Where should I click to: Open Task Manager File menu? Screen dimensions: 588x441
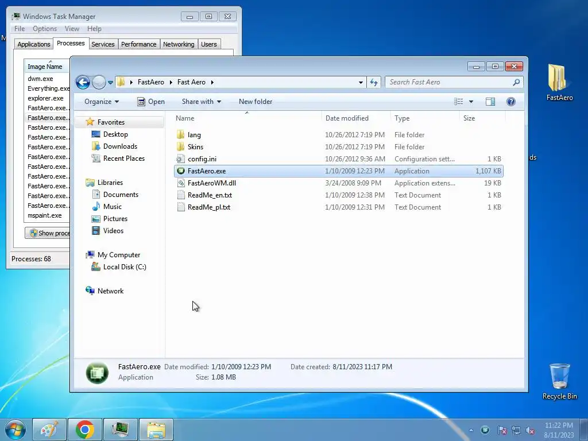(x=20, y=29)
